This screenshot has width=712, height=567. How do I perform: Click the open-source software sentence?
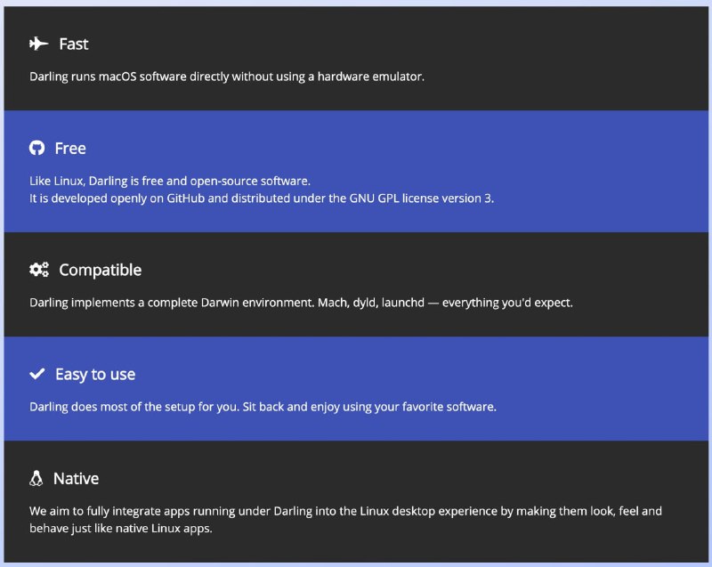[170, 181]
